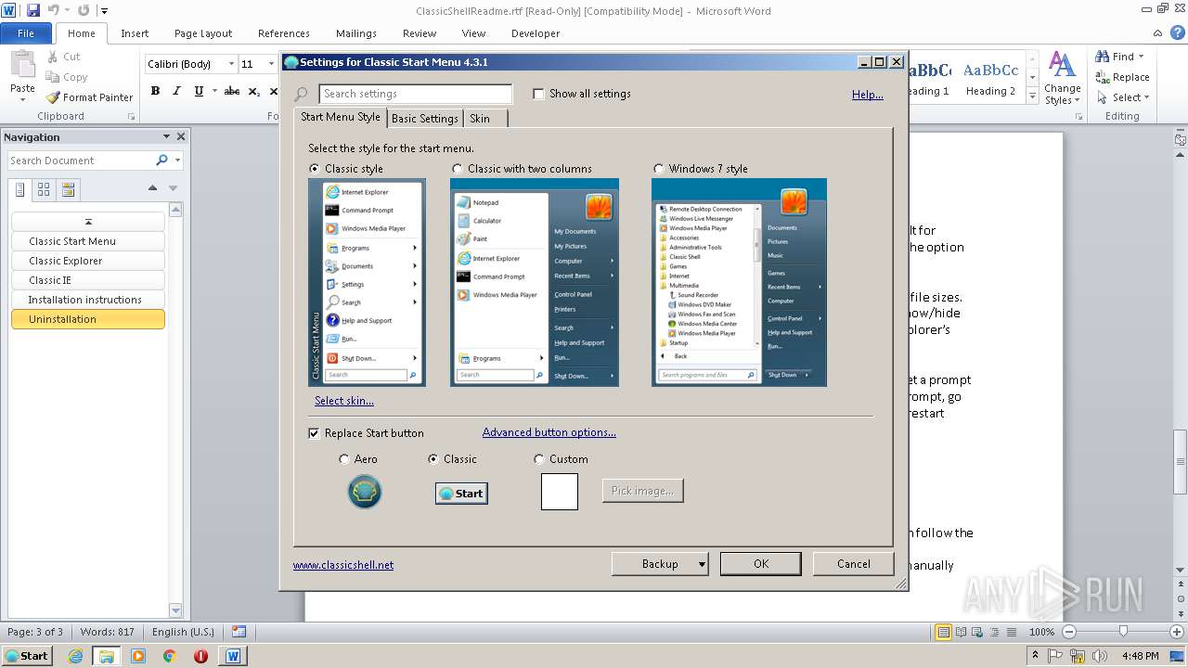The width and height of the screenshot is (1188, 668).
Task: Expand the Find dropdown arrow
Action: coord(1142,57)
